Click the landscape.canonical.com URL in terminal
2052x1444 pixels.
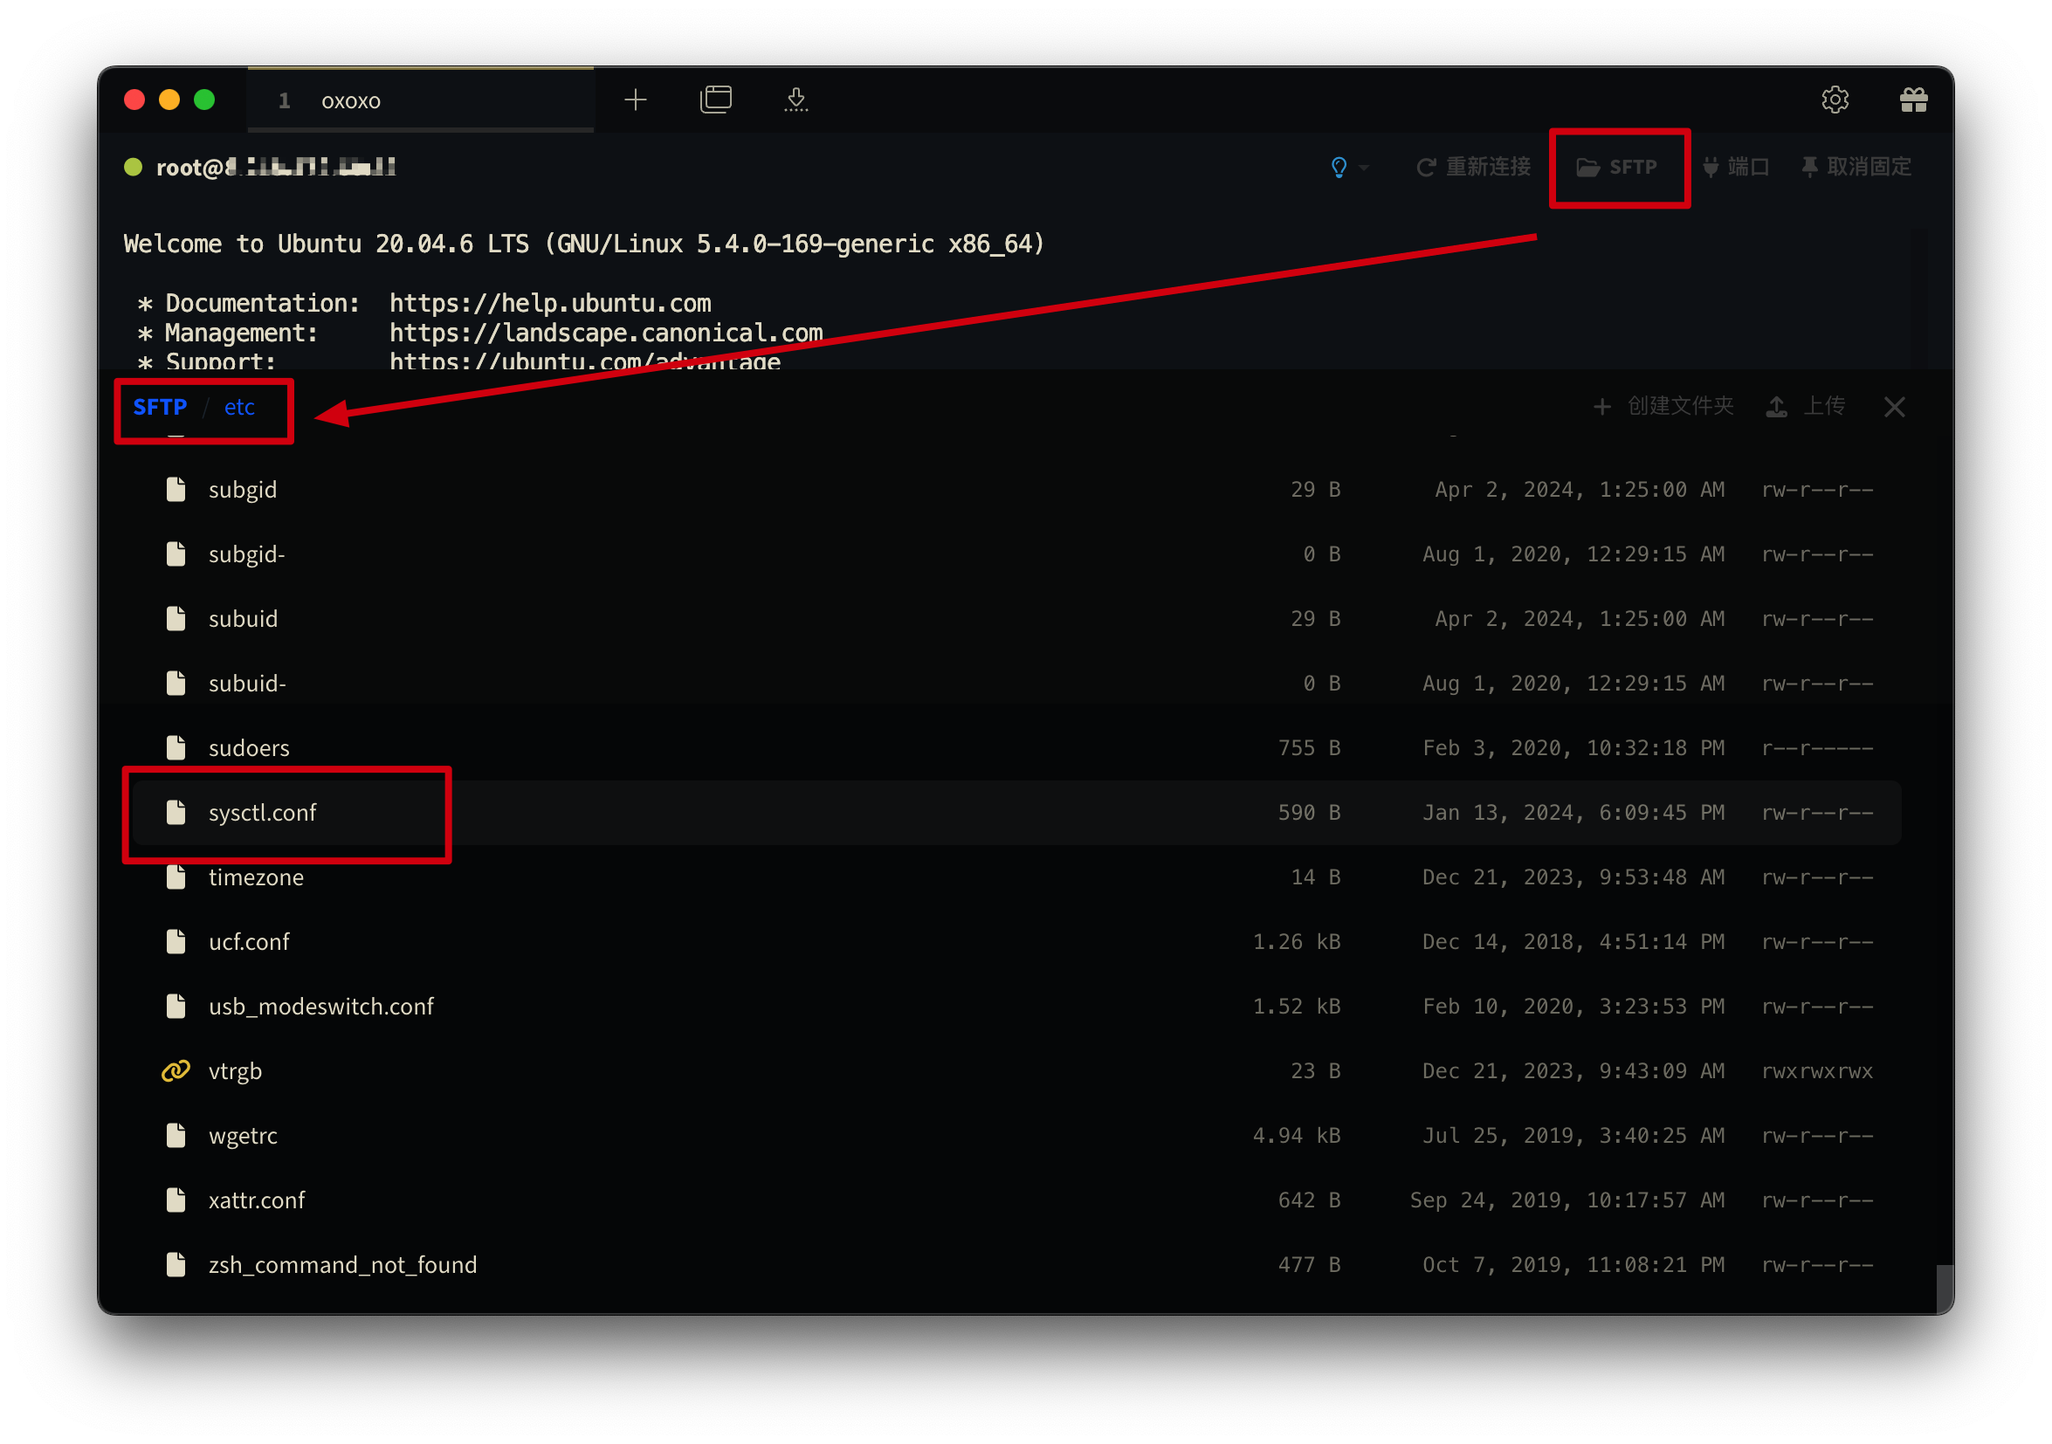[606, 333]
